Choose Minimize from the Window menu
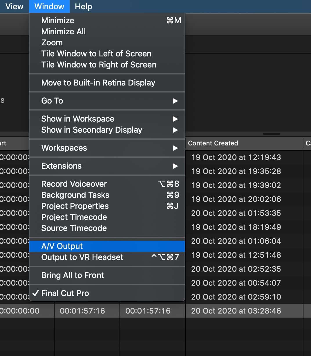 point(107,20)
